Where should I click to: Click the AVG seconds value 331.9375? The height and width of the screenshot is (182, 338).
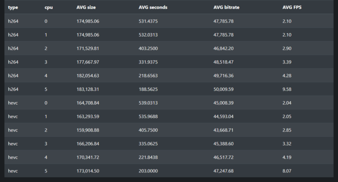(148, 62)
